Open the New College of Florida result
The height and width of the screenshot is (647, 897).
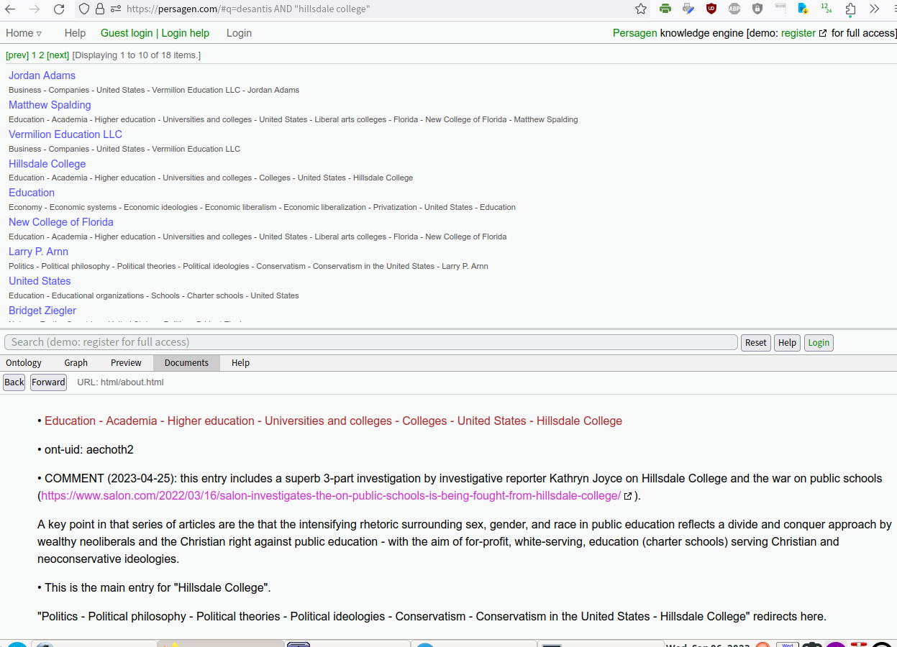pos(61,222)
